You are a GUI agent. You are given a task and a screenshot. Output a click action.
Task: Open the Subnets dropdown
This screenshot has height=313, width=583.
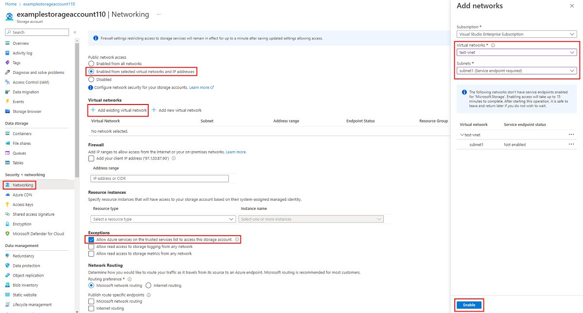coord(517,70)
